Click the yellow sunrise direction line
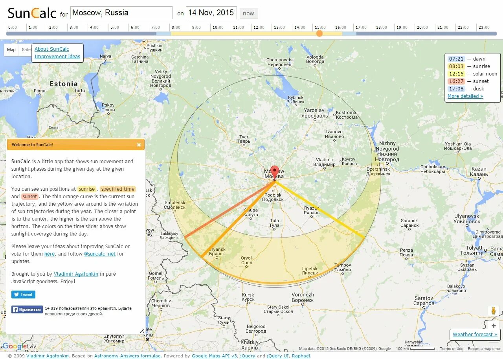Image resolution: width=503 pixels, height=359 pixels. tap(319, 209)
